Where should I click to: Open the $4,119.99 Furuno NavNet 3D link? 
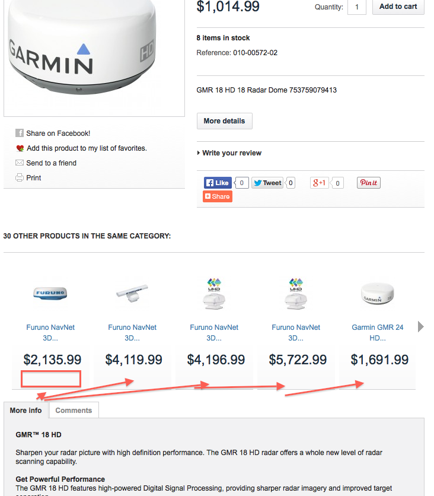click(x=132, y=332)
